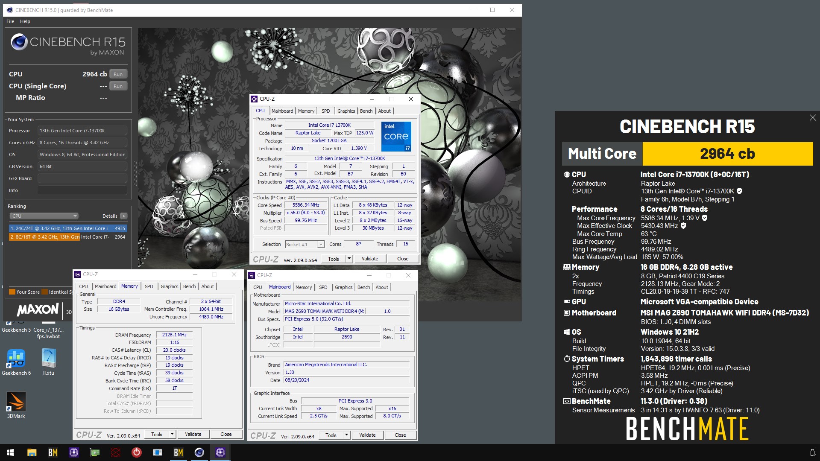Click the BIOS Date value 08/20/2024
This screenshot has height=461, width=820.
pos(346,380)
